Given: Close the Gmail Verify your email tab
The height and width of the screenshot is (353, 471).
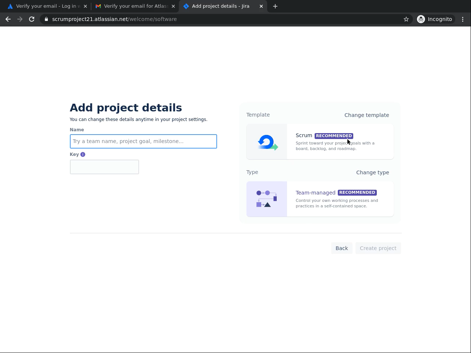Looking at the screenshot, I should pos(173,6).
